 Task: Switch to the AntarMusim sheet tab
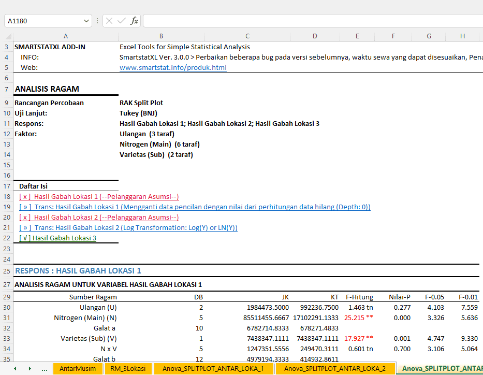(x=77, y=369)
